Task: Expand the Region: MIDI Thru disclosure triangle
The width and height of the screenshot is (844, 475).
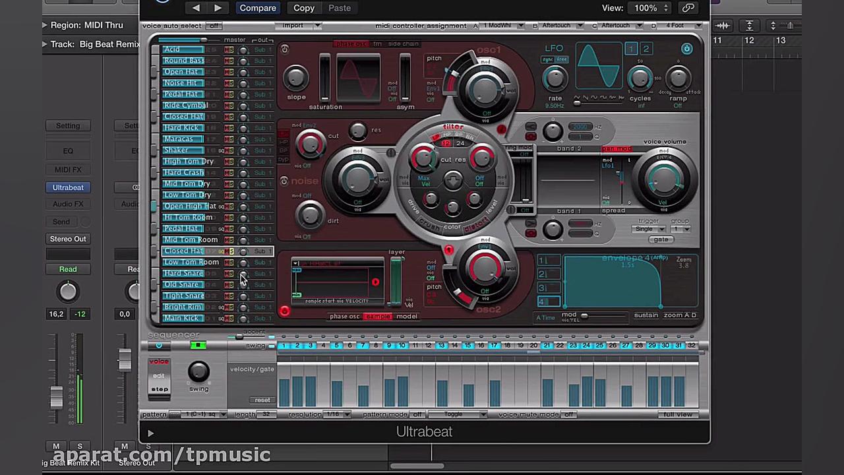Action: (x=45, y=25)
